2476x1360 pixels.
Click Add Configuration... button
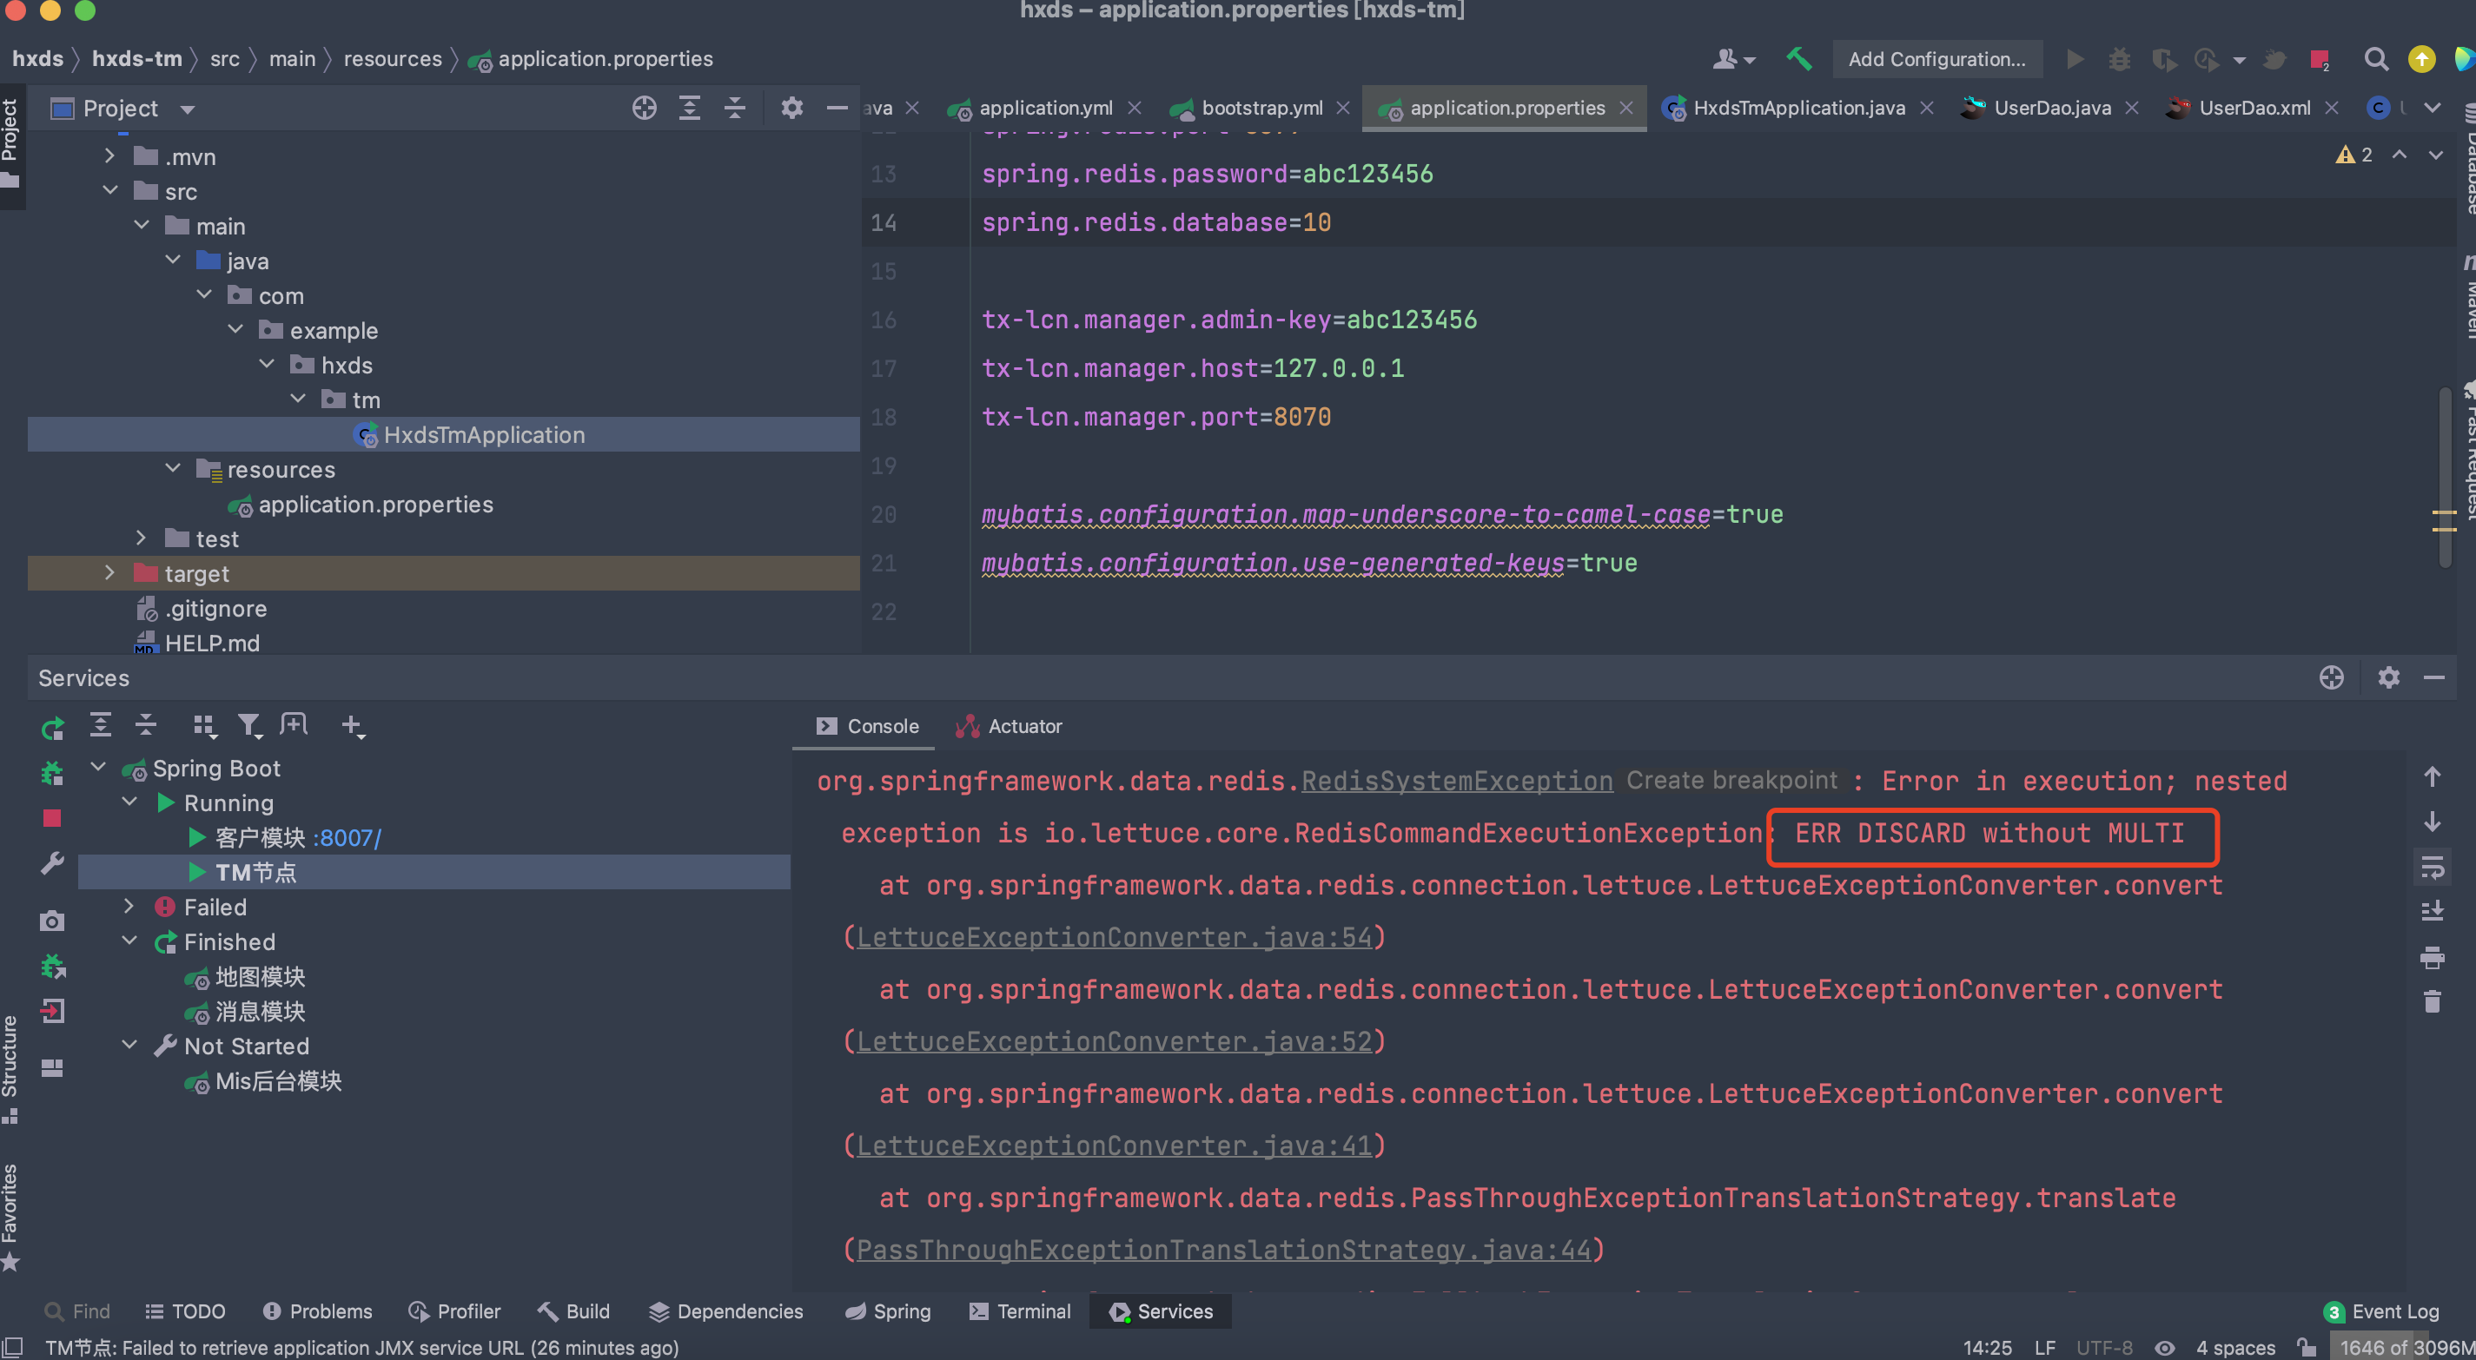(1936, 59)
